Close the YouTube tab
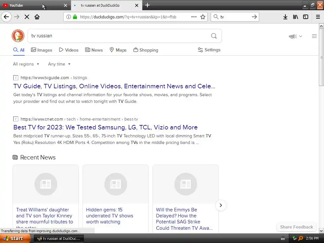 pyautogui.click(x=65, y=5)
